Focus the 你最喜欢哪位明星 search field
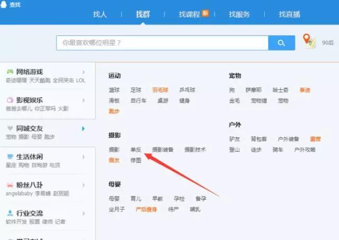Screen dimensions: 339x240 point(163,43)
